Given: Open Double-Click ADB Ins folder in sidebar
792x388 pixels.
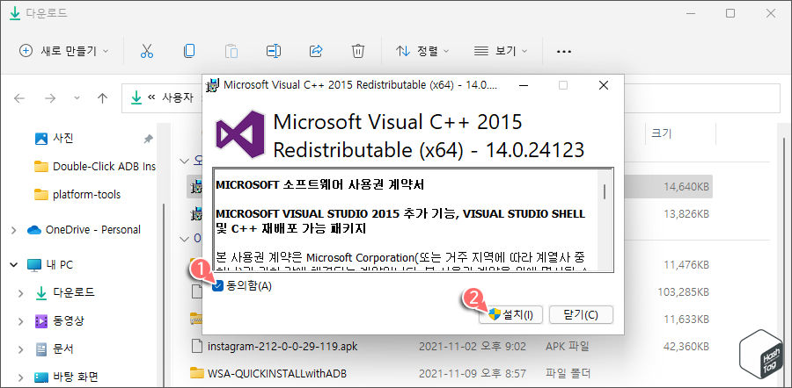Looking at the screenshot, I should (x=104, y=166).
